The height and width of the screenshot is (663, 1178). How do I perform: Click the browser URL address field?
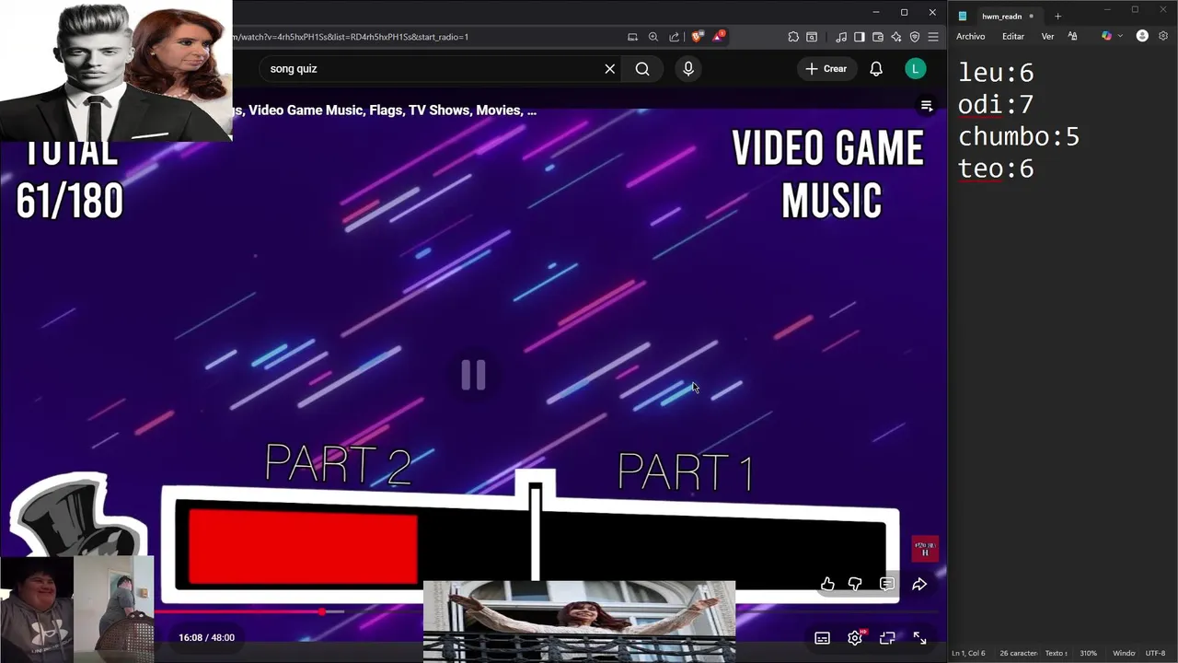(x=423, y=37)
